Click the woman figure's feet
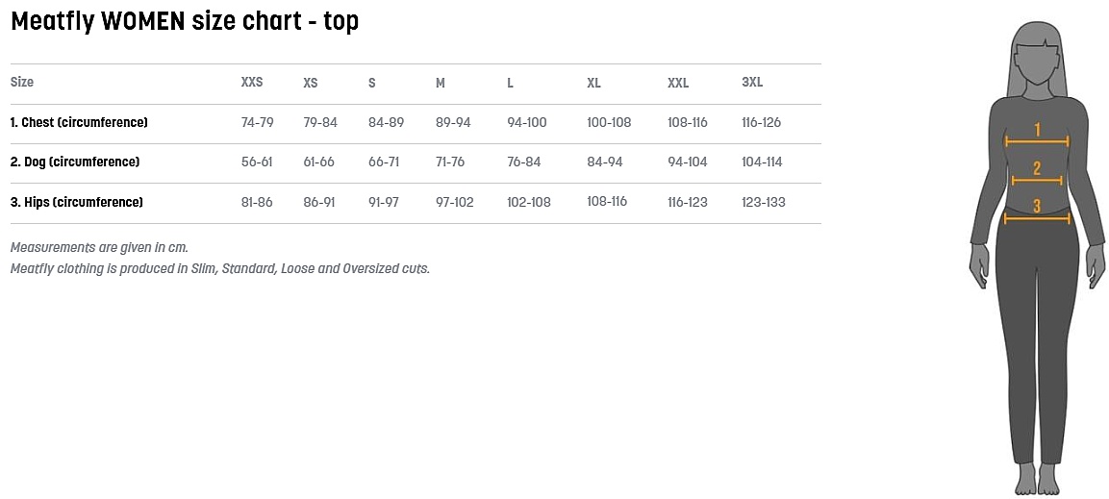 1037,478
